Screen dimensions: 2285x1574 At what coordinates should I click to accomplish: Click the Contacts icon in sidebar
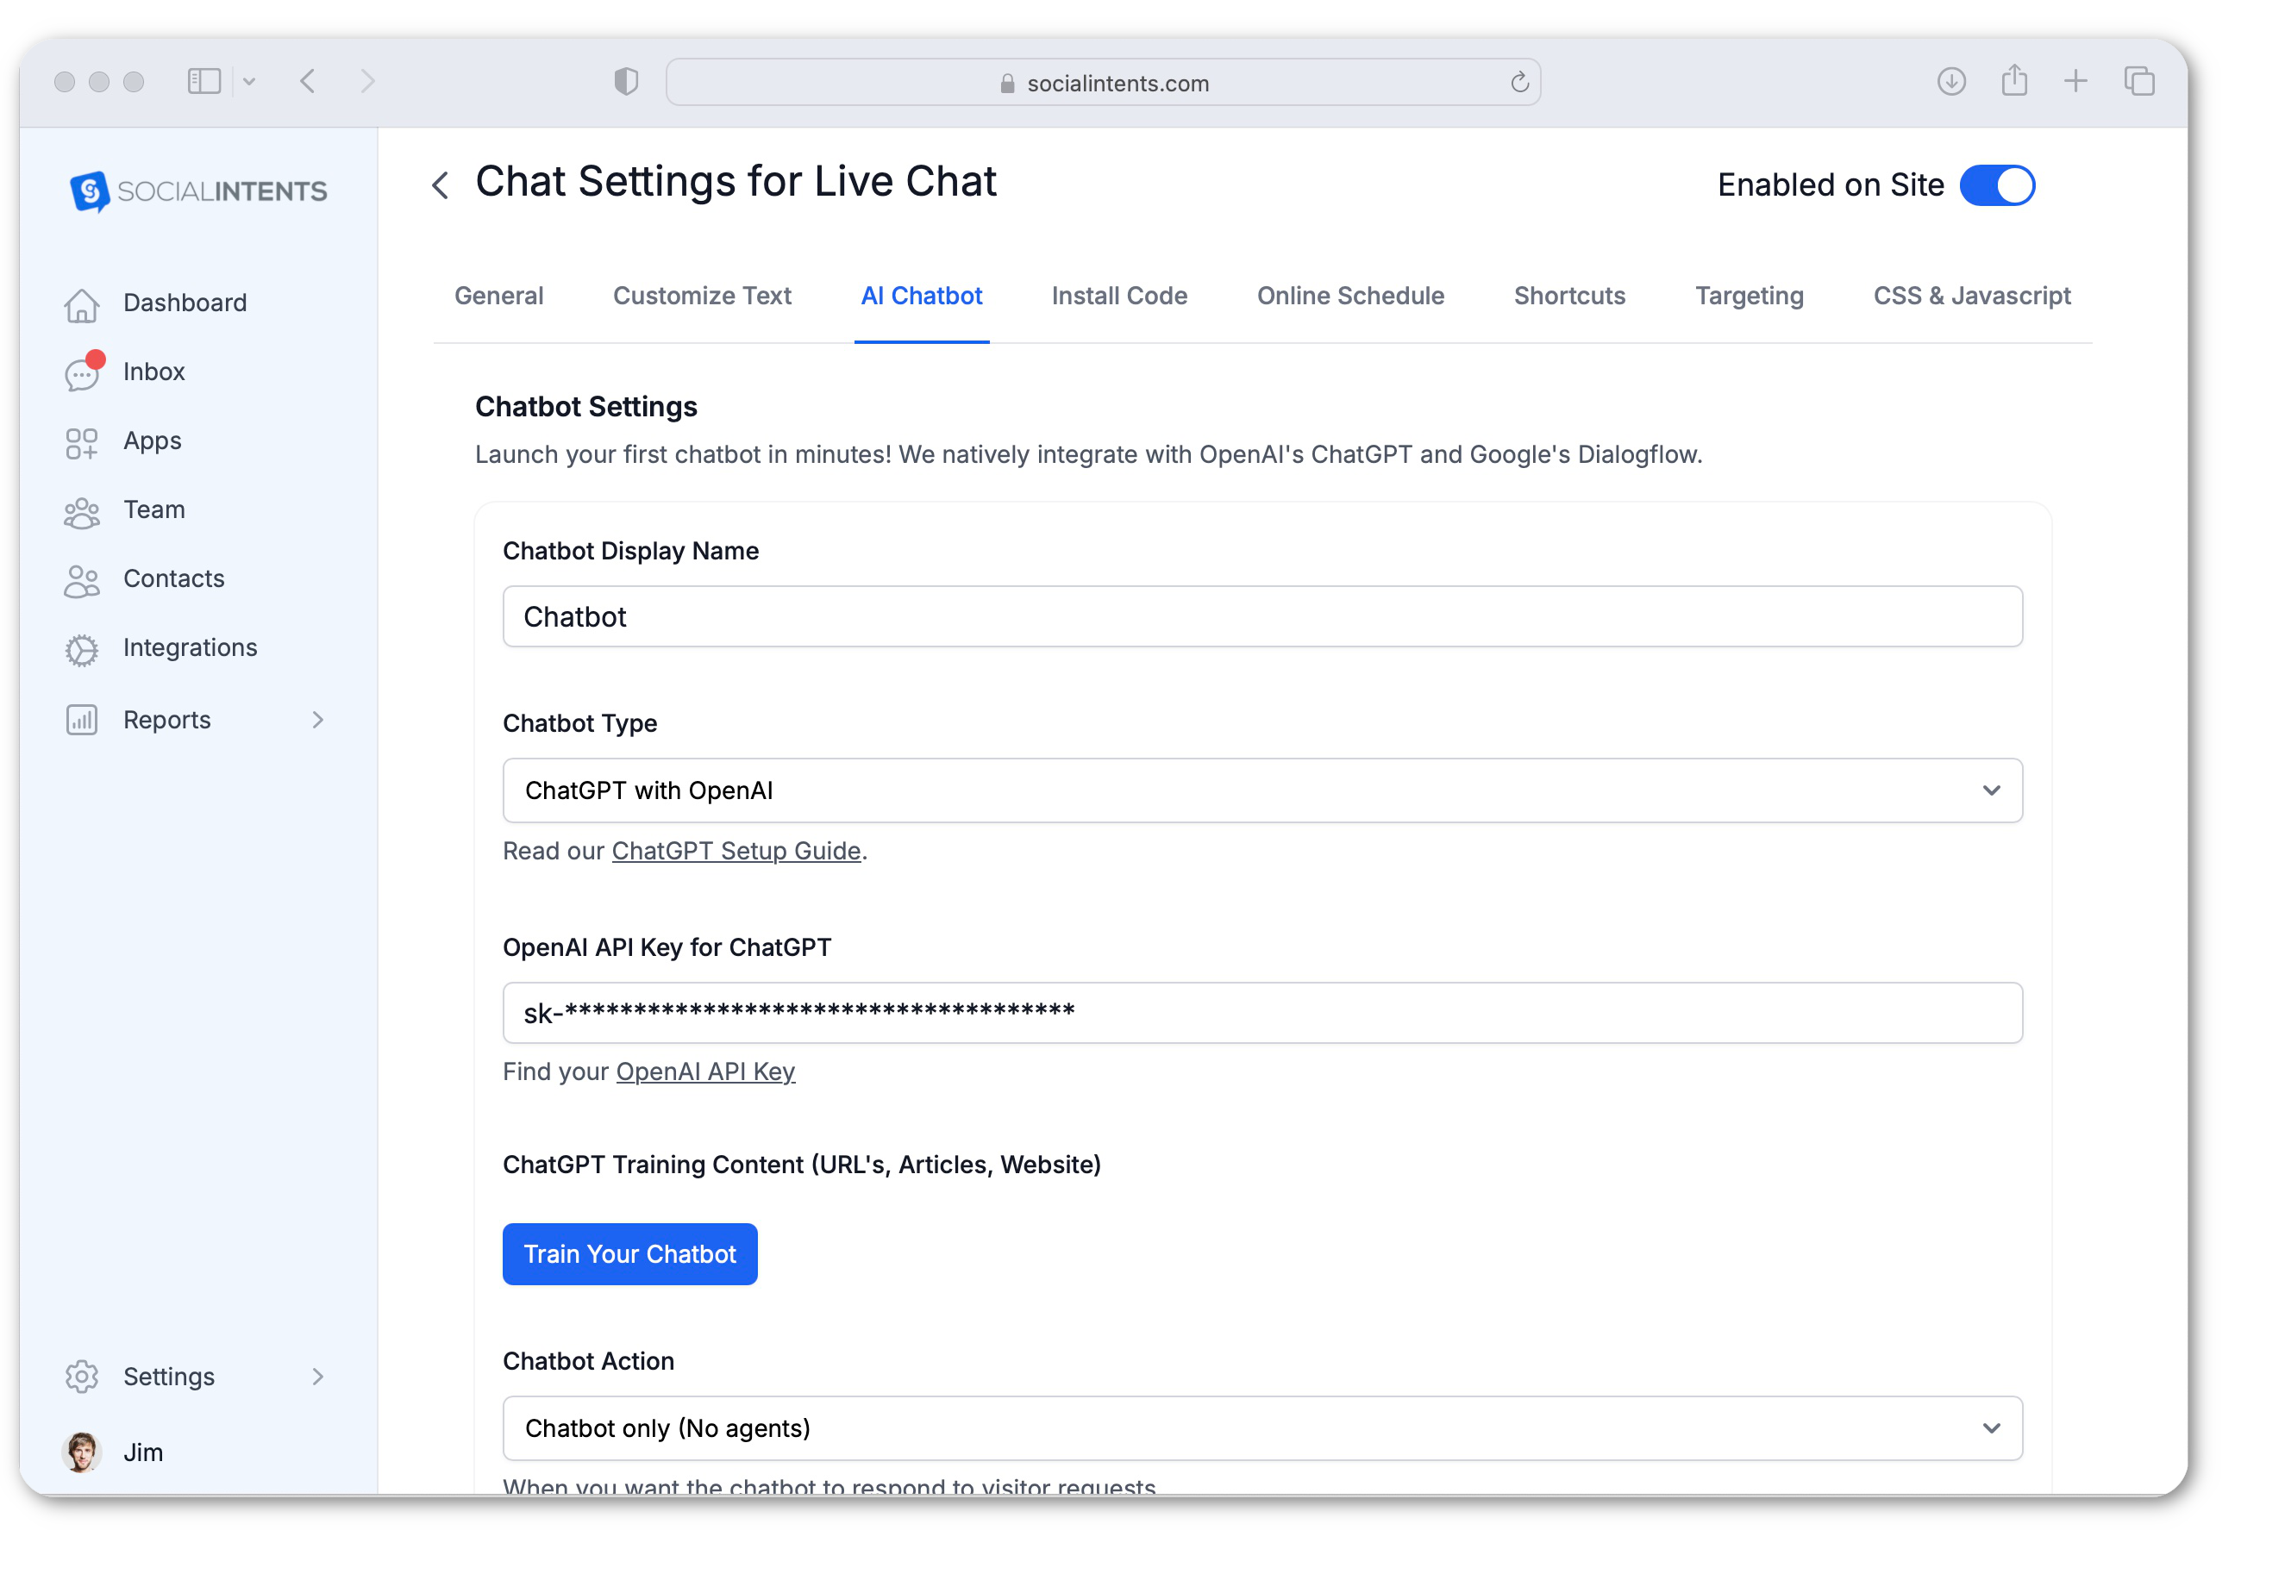[84, 578]
